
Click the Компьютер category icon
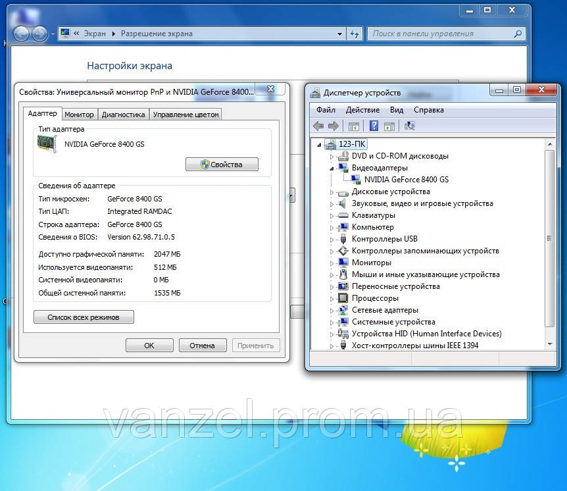point(343,227)
